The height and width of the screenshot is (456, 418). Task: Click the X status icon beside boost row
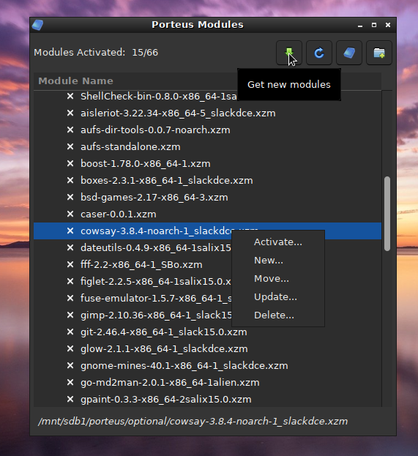[70, 163]
